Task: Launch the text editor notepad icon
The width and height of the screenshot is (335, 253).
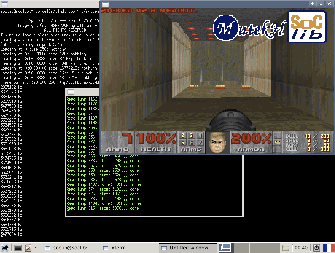Action: [x=28, y=248]
